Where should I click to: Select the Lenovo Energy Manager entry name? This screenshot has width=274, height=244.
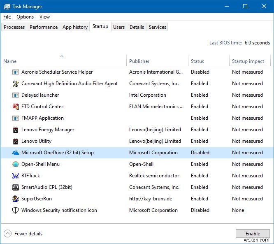tap(48, 130)
